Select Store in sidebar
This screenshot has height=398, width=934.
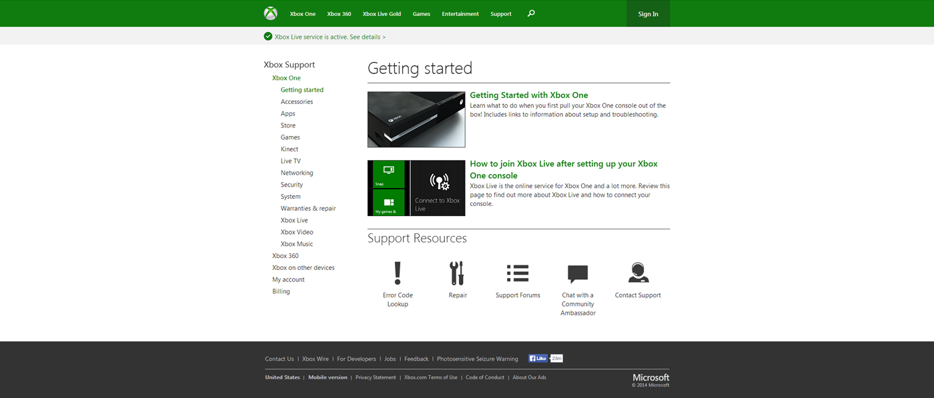[x=288, y=125]
